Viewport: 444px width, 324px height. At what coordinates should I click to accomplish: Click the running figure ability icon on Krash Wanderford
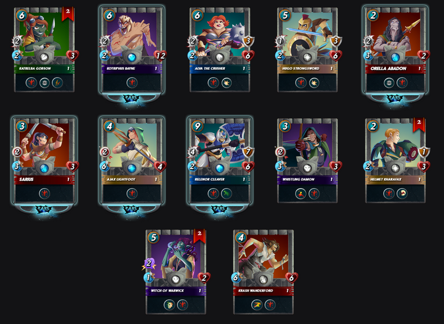pyautogui.click(x=257, y=305)
